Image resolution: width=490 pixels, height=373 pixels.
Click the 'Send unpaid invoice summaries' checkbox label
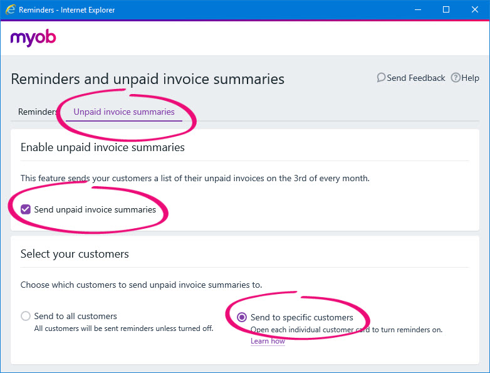(95, 209)
